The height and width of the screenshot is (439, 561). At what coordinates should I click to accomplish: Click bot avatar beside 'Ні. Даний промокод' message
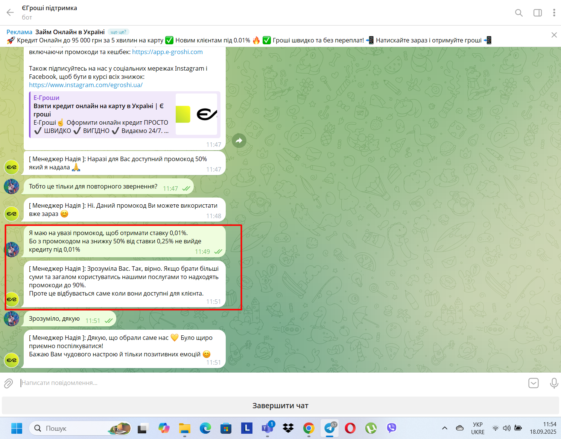click(x=12, y=214)
